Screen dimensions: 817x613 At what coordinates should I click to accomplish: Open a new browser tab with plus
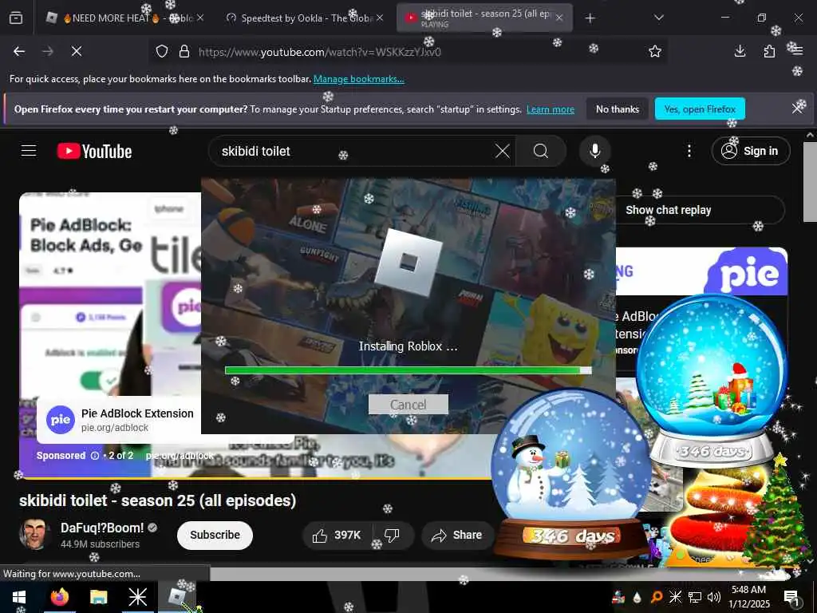tap(590, 18)
